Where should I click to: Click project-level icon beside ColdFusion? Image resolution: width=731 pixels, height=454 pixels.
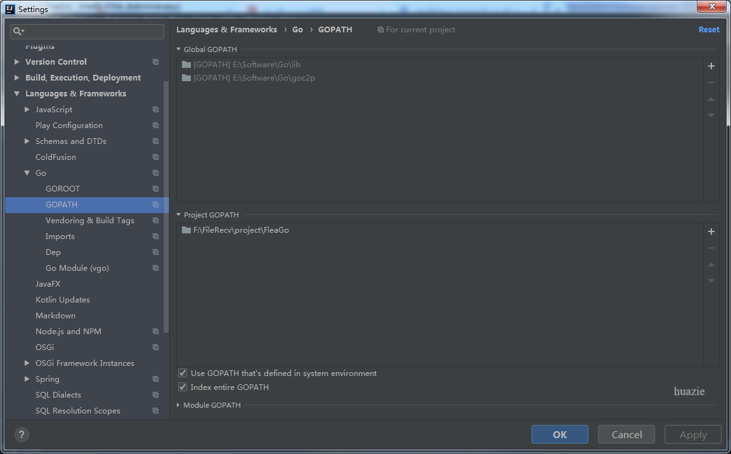point(156,157)
